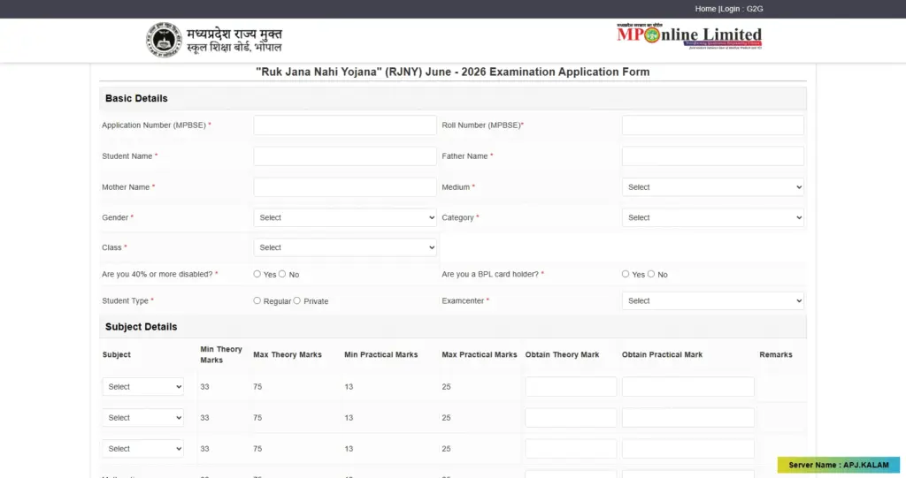This screenshot has height=478, width=906.
Task: Click third row Obtain Theory Mark field
Action: [571, 449]
